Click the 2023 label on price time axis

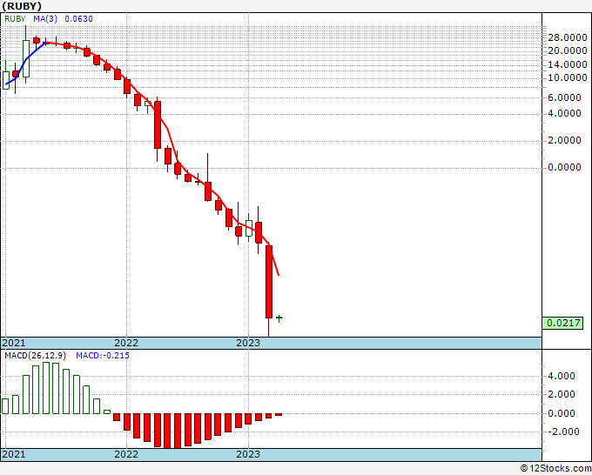[x=248, y=343]
